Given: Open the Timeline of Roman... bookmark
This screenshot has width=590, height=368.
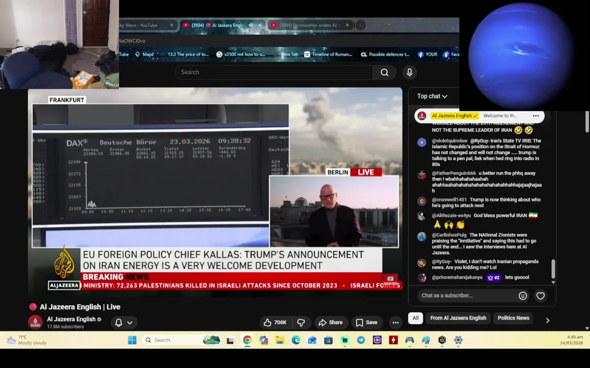Looking at the screenshot, I should [328, 55].
